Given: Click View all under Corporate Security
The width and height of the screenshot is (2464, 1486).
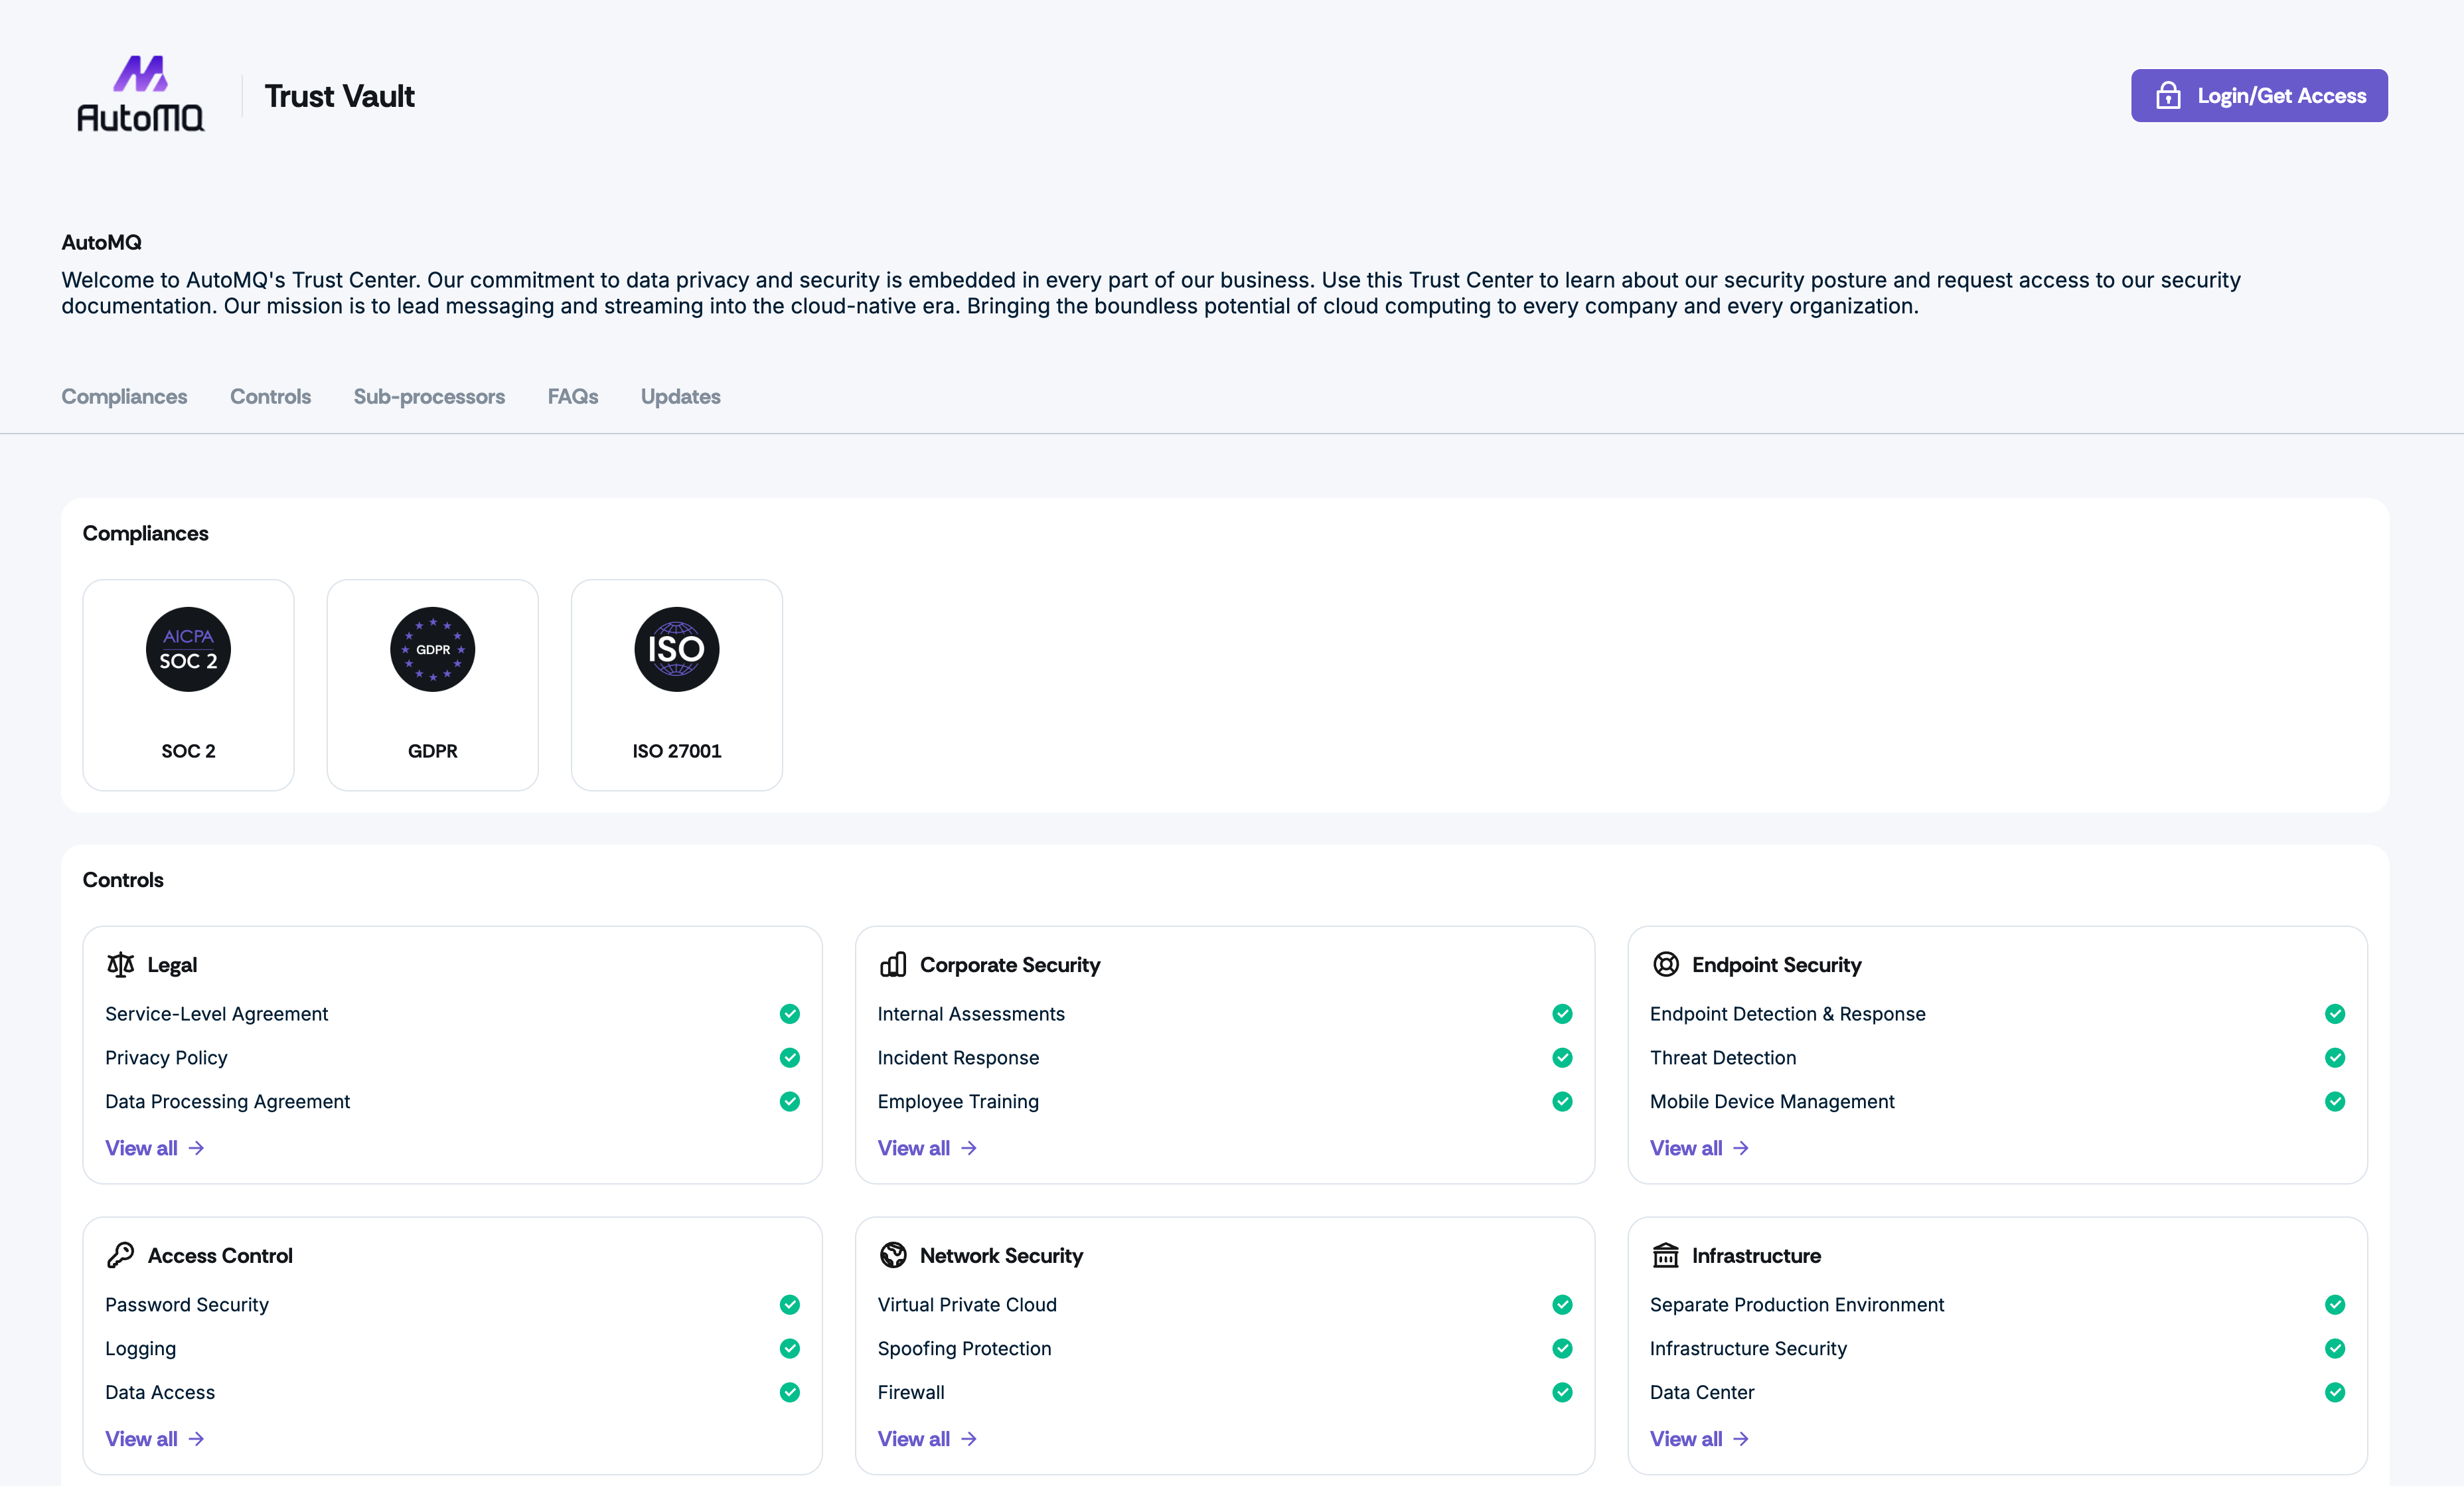Looking at the screenshot, I should 927,1148.
